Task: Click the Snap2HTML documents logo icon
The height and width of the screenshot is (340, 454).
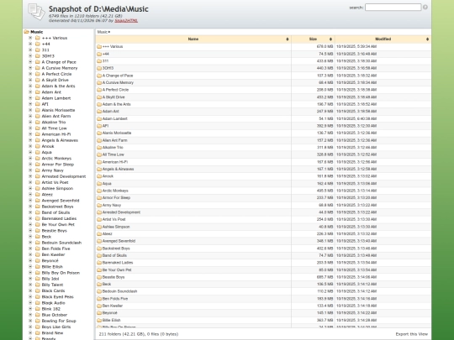Action: coord(36,12)
